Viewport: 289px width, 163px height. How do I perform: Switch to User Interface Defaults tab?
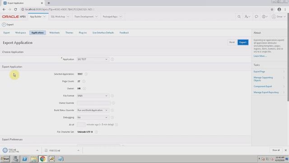tap(103, 33)
